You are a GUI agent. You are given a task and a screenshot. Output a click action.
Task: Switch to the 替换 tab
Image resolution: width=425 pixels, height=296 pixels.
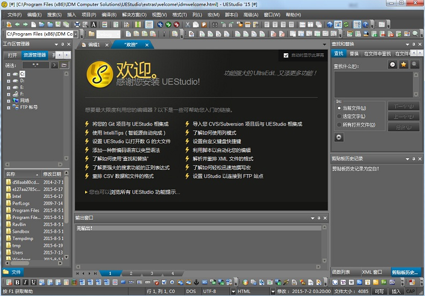[x=354, y=54]
